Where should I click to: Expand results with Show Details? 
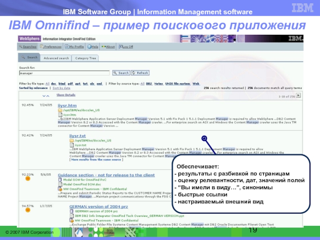(x=66, y=95)
